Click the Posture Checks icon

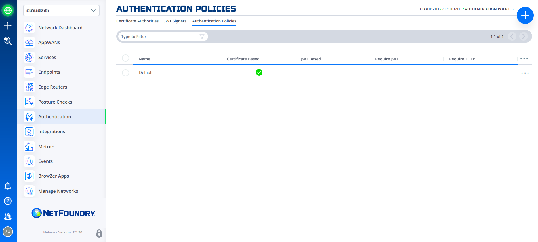click(29, 102)
